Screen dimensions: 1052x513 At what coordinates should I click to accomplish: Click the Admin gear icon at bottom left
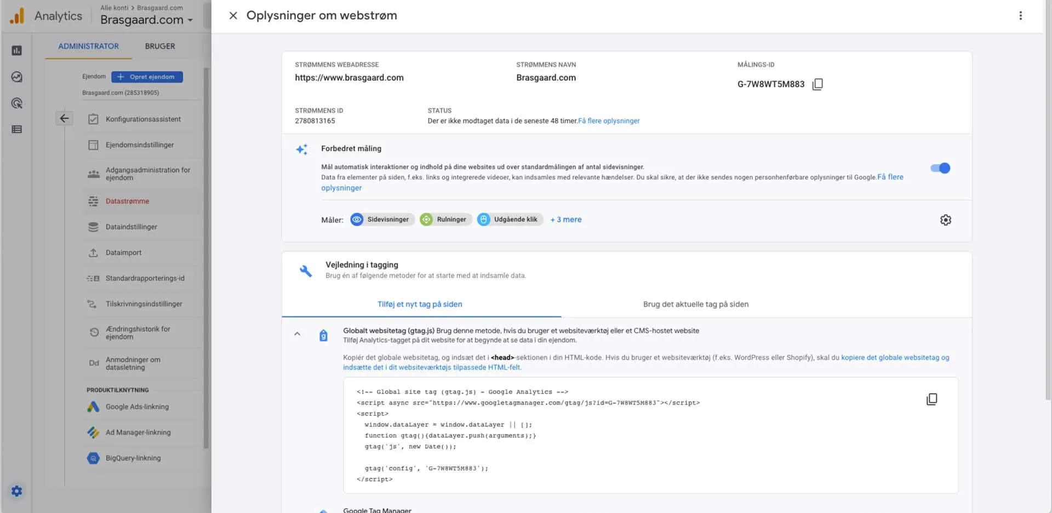[x=17, y=491]
